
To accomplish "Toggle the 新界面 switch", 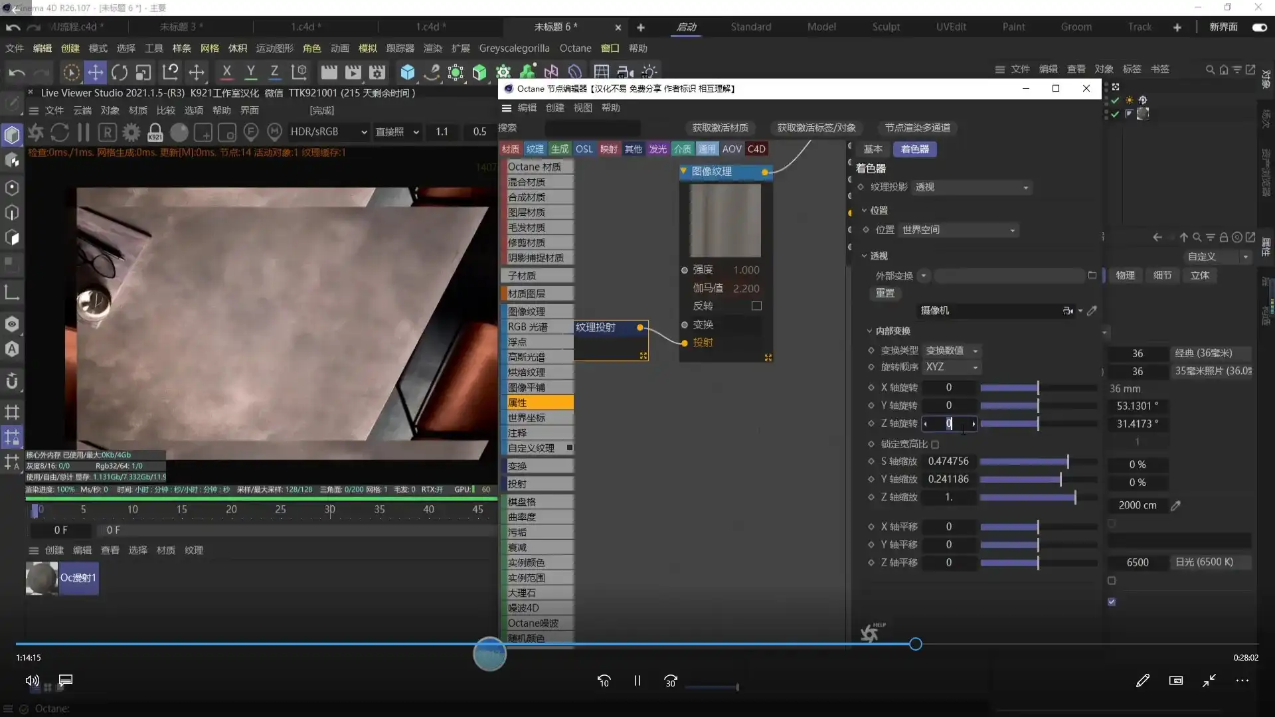I will 1259,27.
